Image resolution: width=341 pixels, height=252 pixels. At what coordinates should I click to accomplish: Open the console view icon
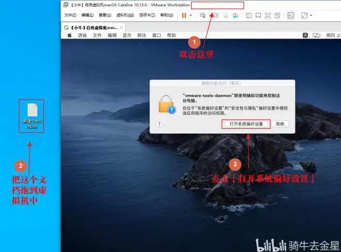291,15
